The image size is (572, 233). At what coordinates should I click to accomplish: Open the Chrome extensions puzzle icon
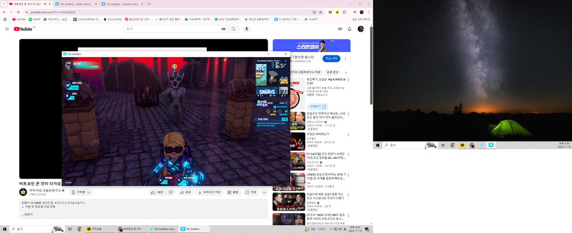pyautogui.click(x=345, y=12)
